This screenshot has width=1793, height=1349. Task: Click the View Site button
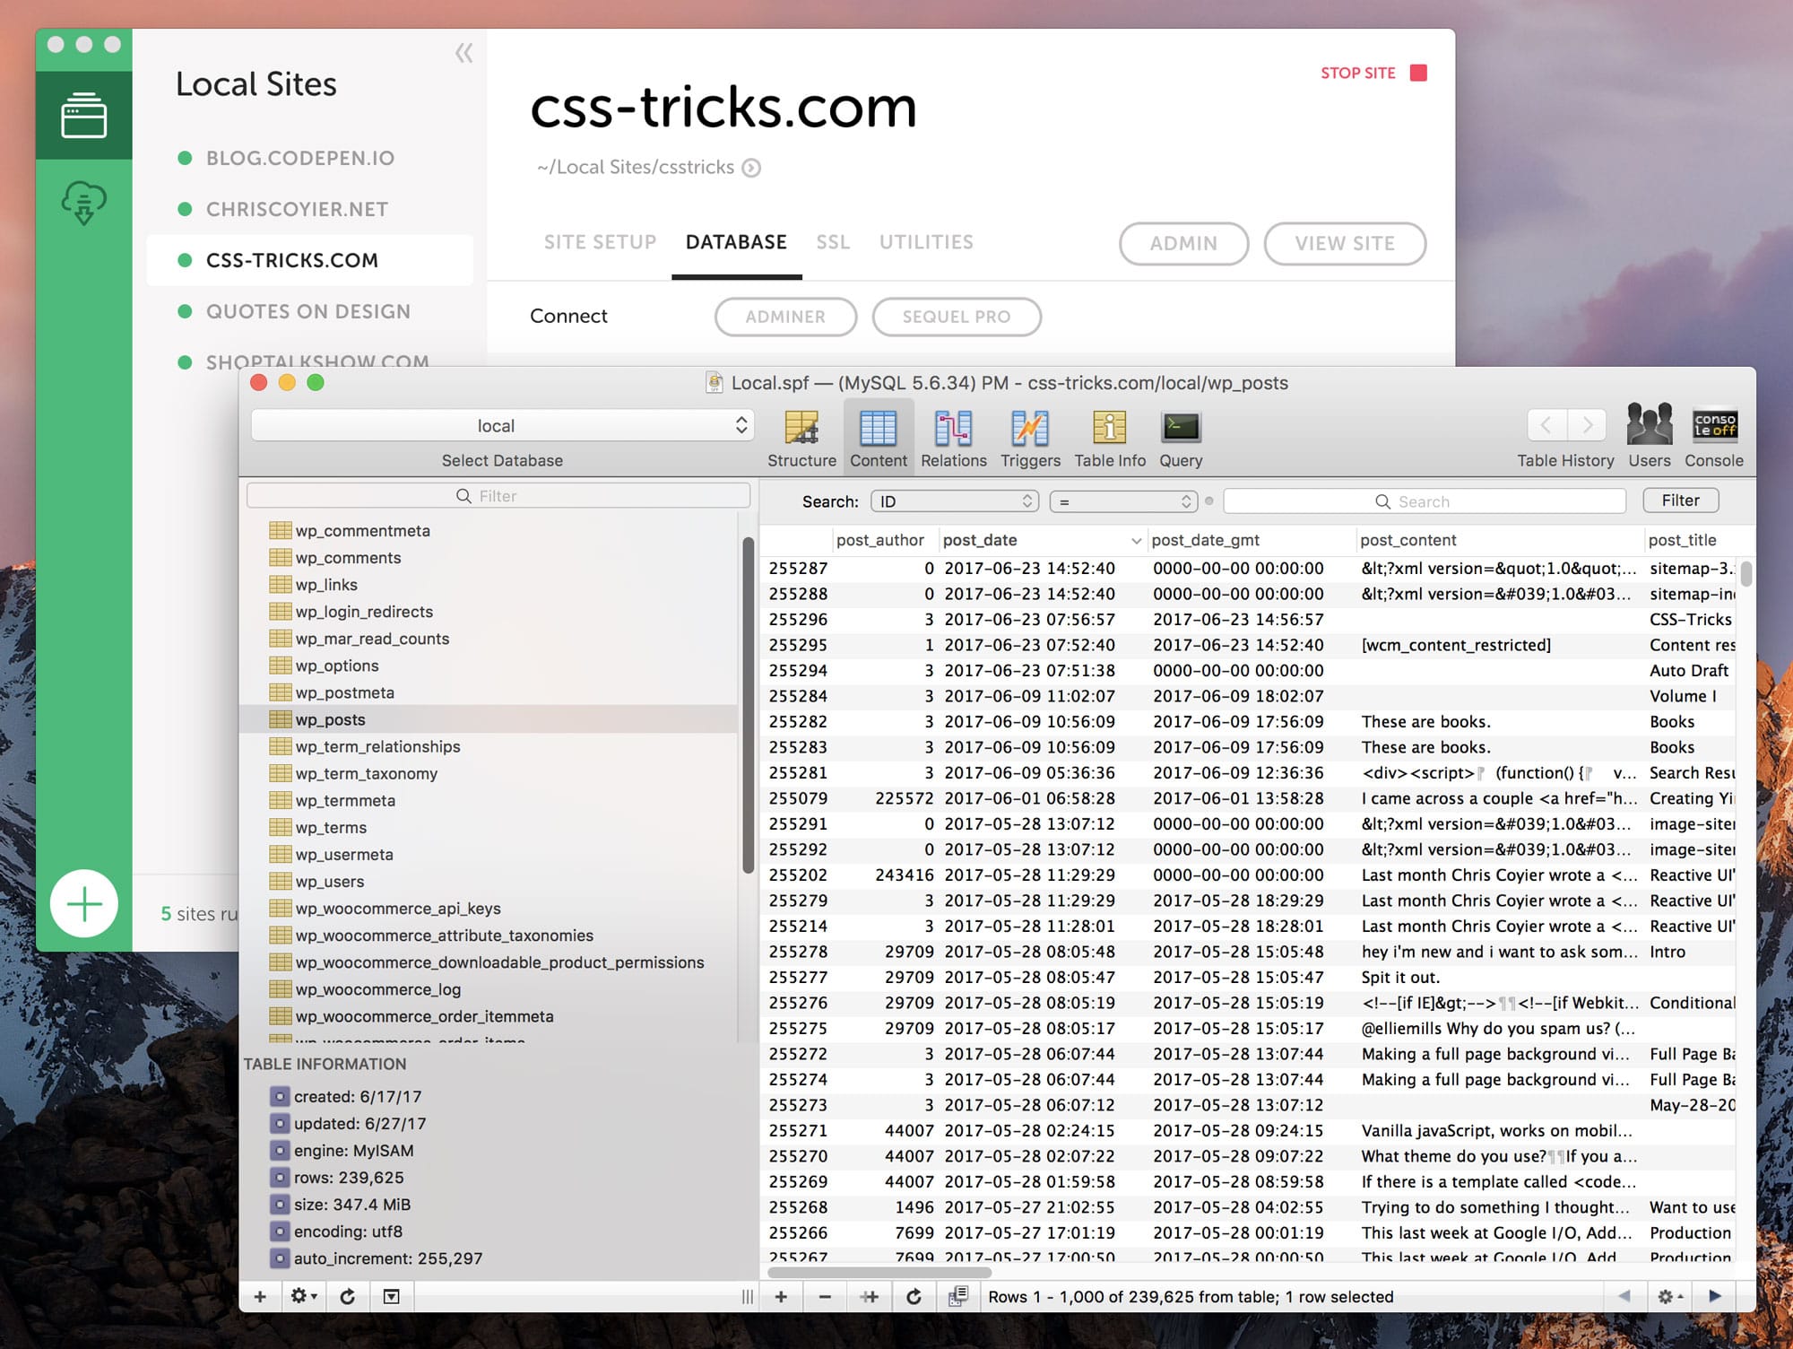point(1345,244)
